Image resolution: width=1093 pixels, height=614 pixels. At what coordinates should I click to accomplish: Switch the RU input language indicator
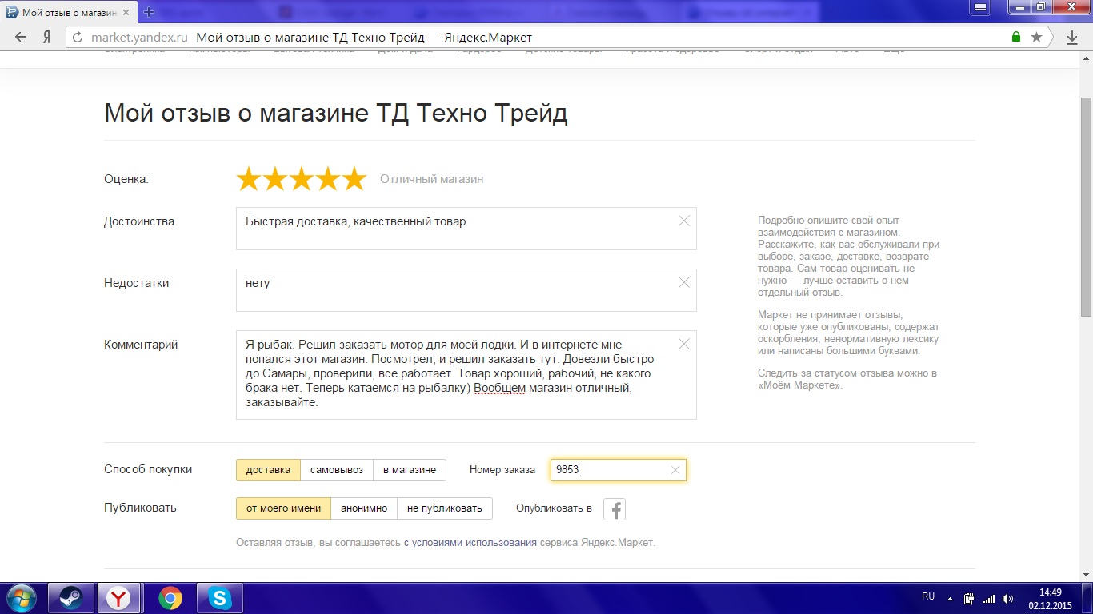(x=928, y=596)
